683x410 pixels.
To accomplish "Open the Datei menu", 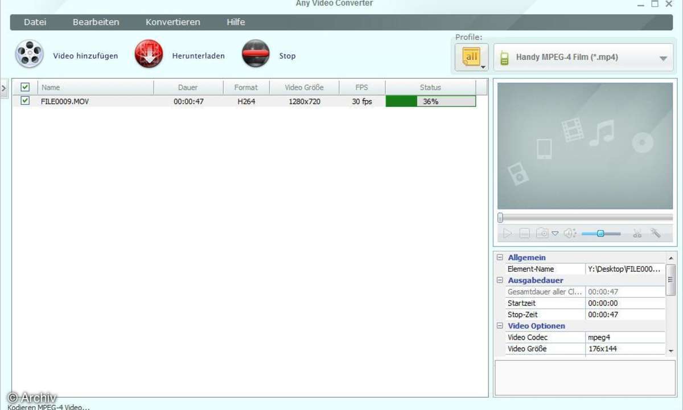I will 35,22.
